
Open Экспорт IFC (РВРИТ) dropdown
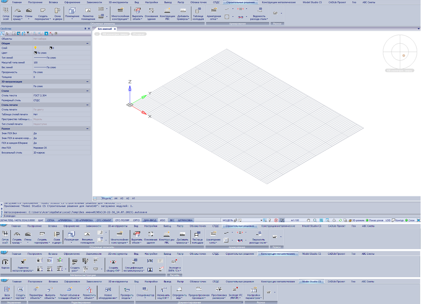coord(235,292)
